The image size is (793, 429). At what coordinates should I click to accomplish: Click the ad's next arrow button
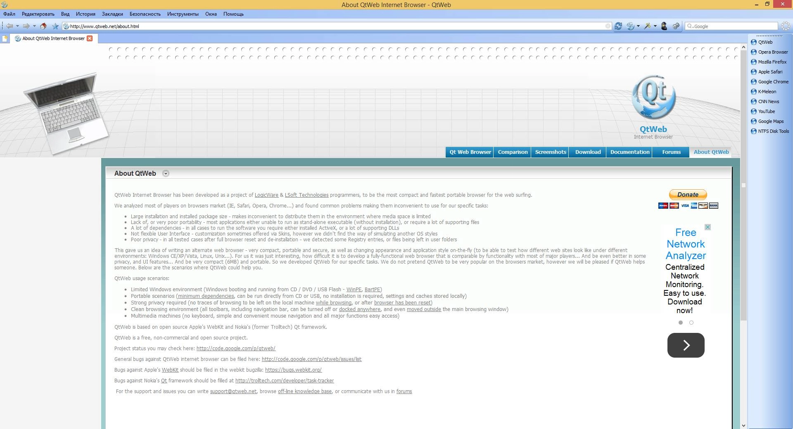coord(686,345)
